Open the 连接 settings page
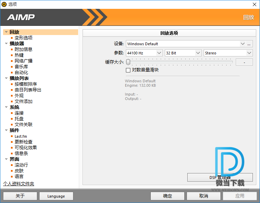The width and height of the screenshot is (260, 203). pos(19,113)
